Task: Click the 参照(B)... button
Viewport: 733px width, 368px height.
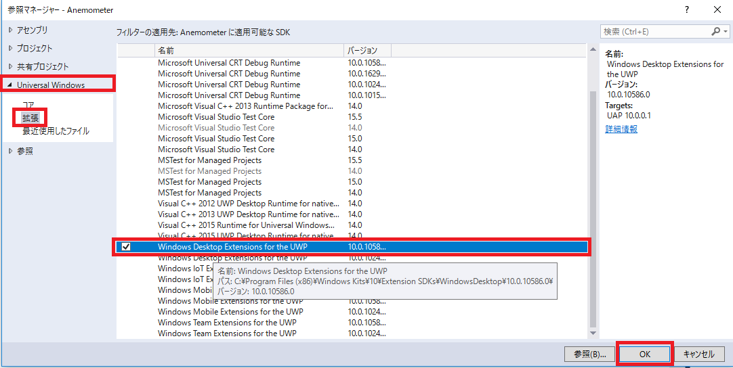Action: (590, 354)
